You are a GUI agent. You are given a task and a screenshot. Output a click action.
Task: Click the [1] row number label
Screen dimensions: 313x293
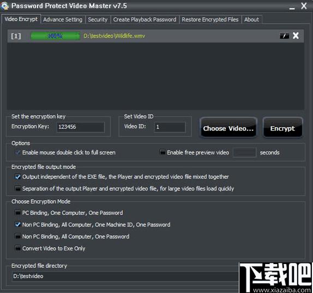point(16,36)
